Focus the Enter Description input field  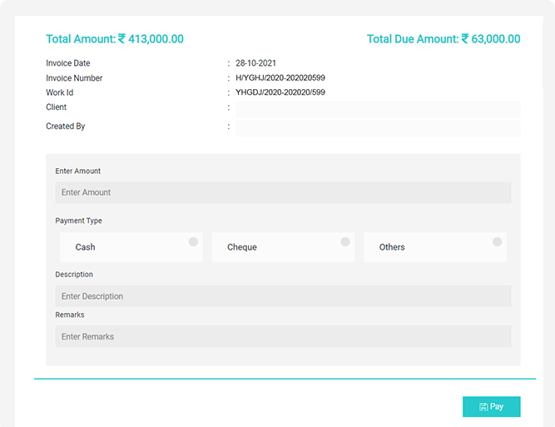click(x=283, y=296)
